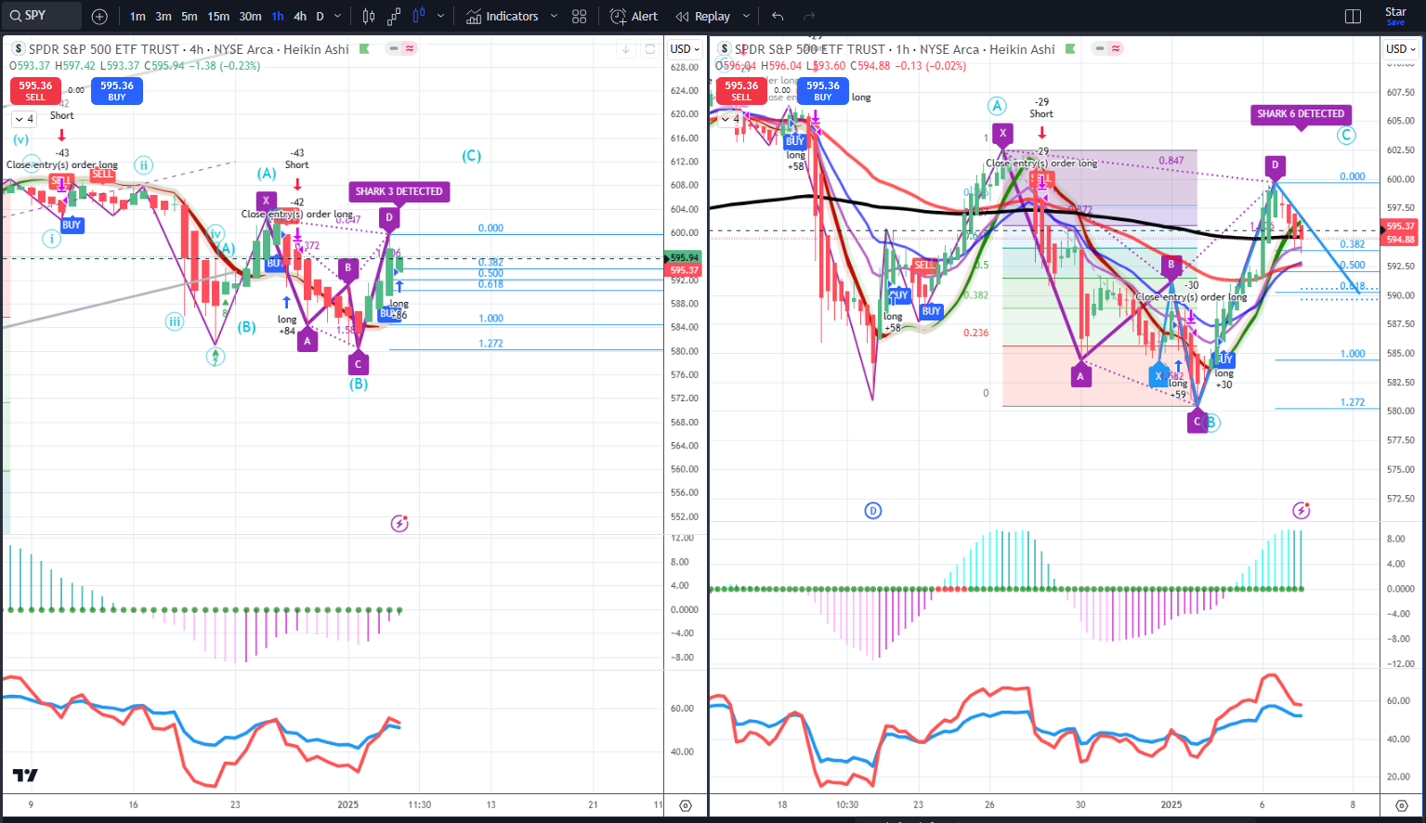Image resolution: width=1426 pixels, height=823 pixels.
Task: Expand the Replay options dropdown arrow
Action: pyautogui.click(x=746, y=16)
